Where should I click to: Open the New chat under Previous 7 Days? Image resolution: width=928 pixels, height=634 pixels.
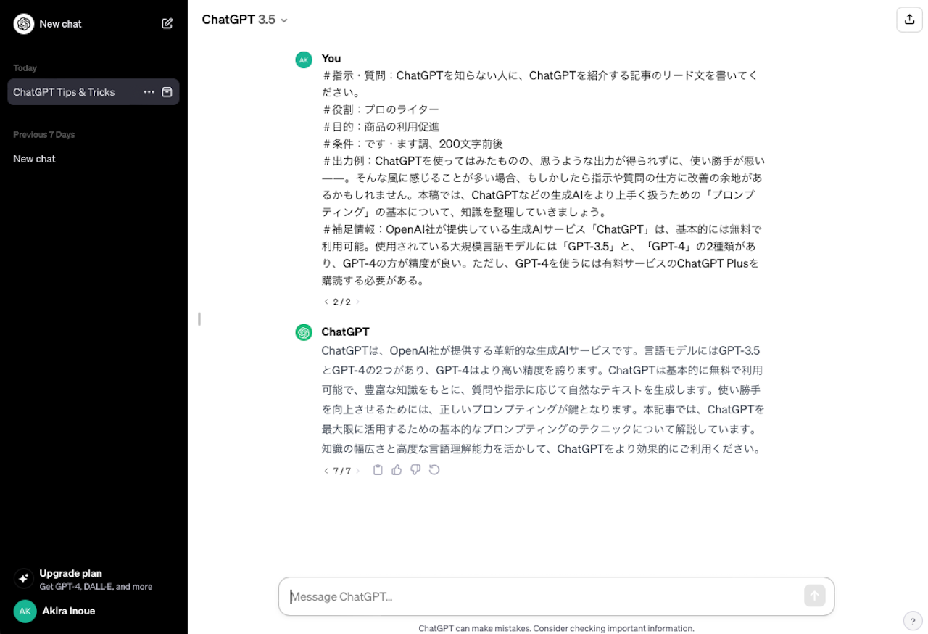(x=34, y=158)
